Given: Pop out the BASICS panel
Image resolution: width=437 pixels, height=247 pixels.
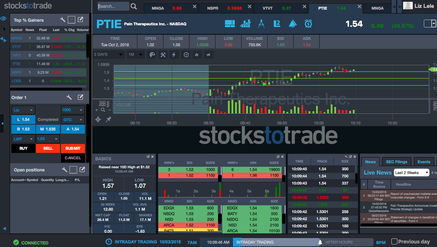Looking at the screenshot, I should (x=148, y=156).
